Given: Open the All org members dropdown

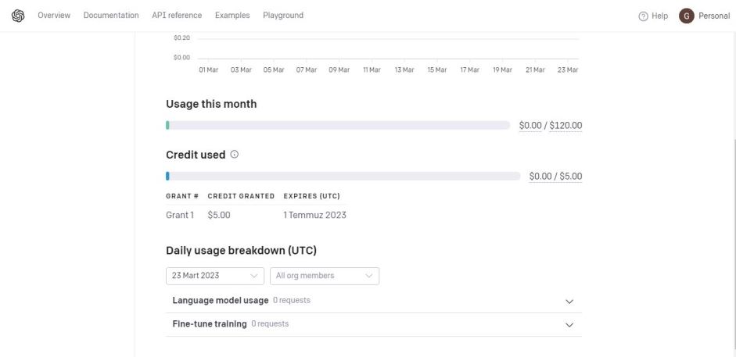Looking at the screenshot, I should pos(325,276).
